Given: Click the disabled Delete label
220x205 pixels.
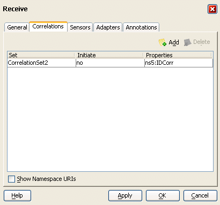Looking at the screenshot, I should point(202,42).
